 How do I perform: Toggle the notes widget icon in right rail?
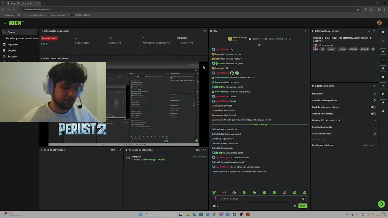pyautogui.click(x=383, y=68)
